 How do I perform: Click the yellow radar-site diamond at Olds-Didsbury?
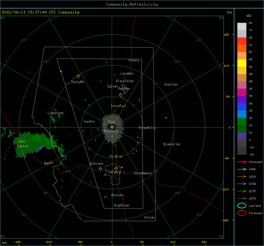click(112, 127)
